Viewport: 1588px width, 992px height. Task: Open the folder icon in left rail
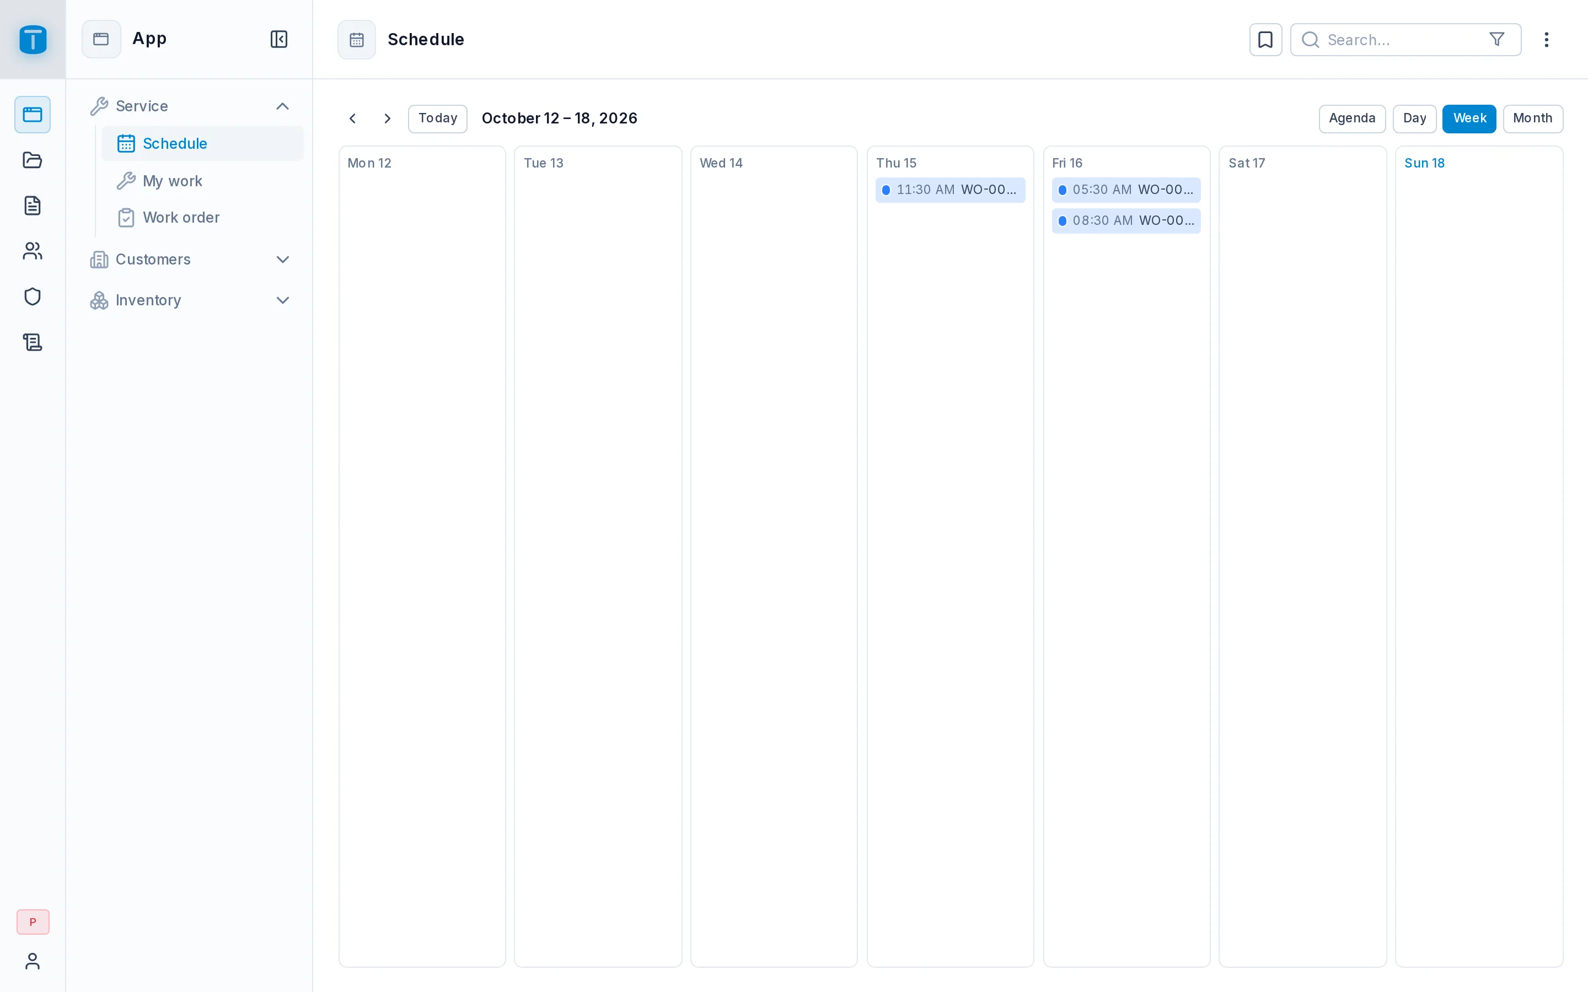tap(33, 160)
